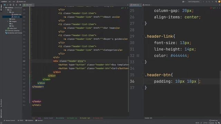
Task: Open the Add Configuration dropdown
Action: [x=194, y=1]
